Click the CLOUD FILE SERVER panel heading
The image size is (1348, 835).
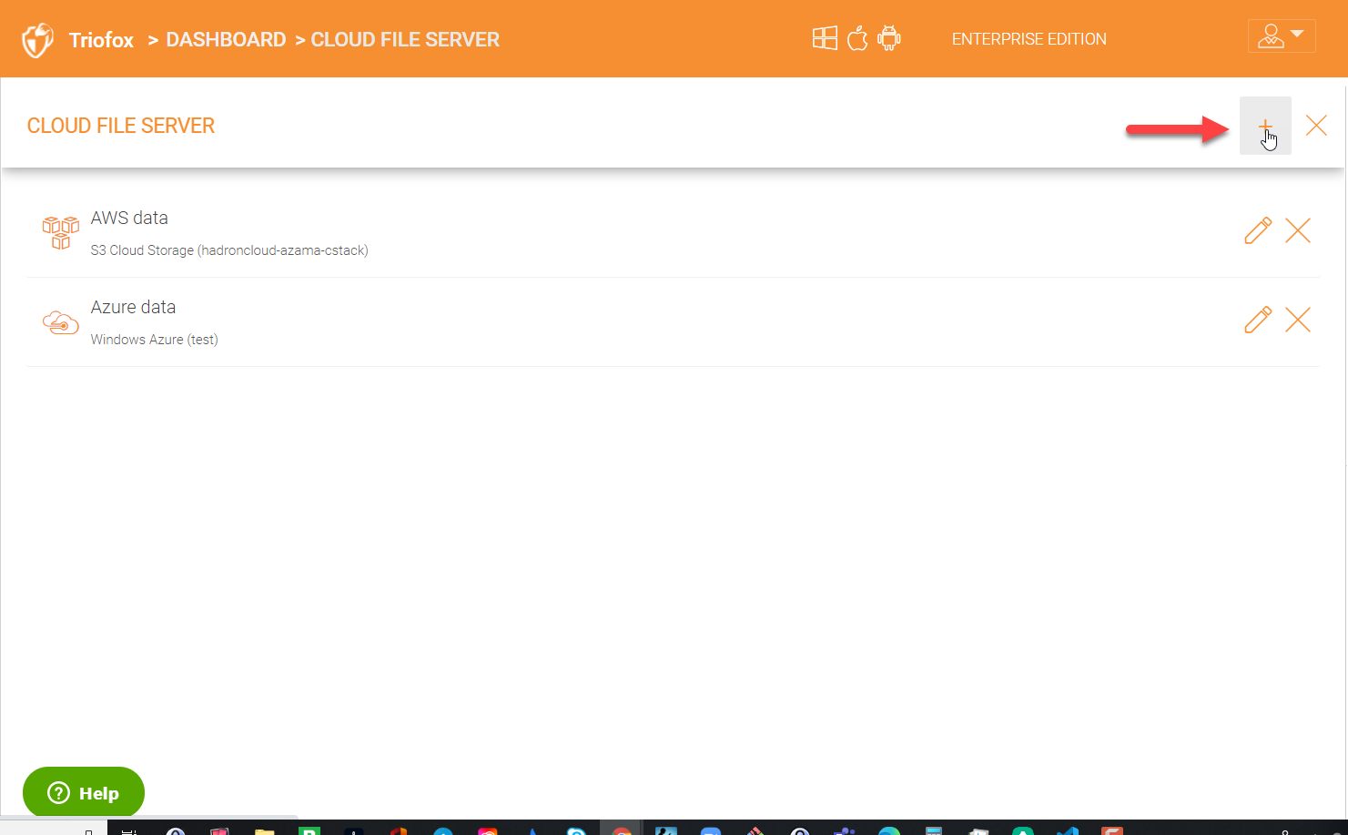pyautogui.click(x=121, y=126)
